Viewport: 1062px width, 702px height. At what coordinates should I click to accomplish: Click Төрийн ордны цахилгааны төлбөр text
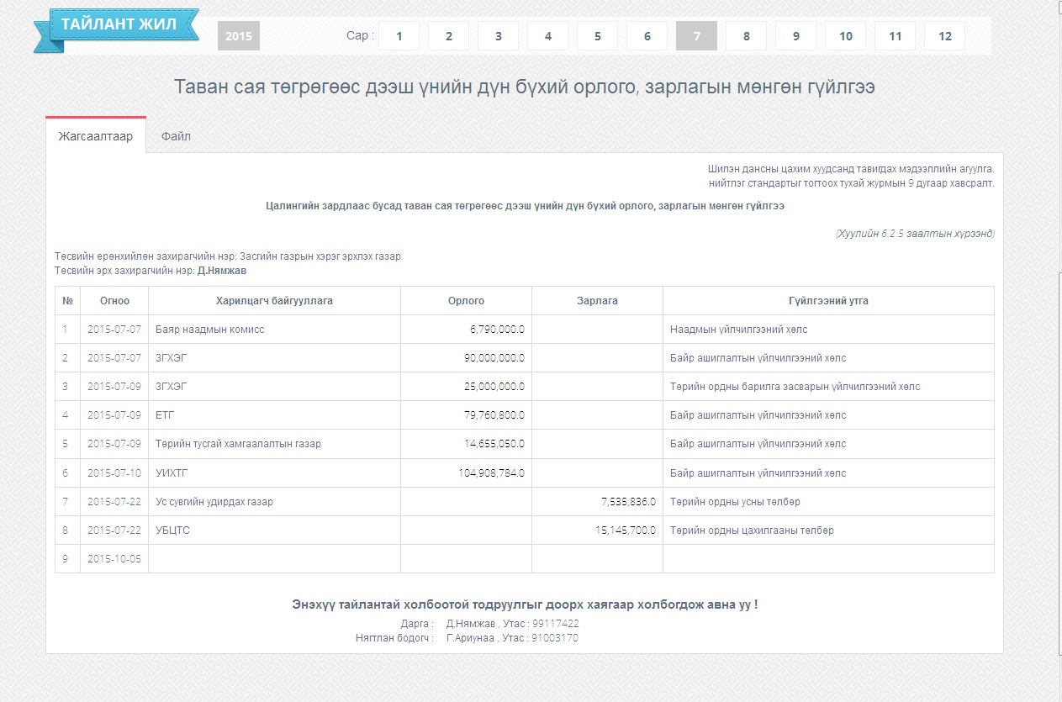pyautogui.click(x=752, y=530)
